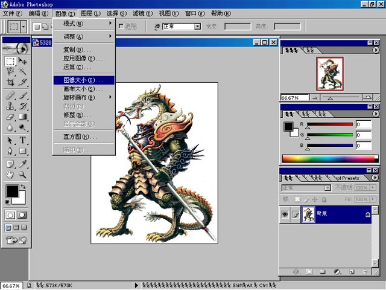Toggle lock image pixels brush icon
The width and height of the screenshot is (386, 290).
(x=306, y=199)
